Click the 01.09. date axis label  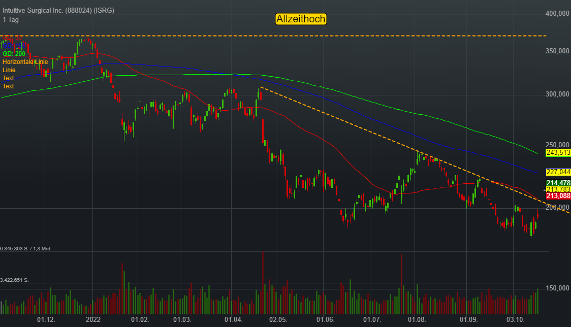click(469, 320)
